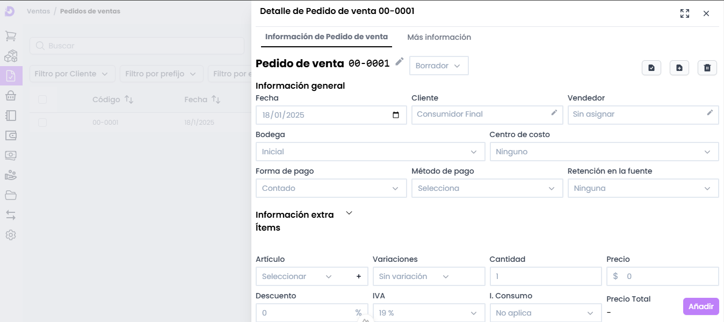Switch to the Más información tab
The width and height of the screenshot is (724, 322).
click(x=439, y=37)
